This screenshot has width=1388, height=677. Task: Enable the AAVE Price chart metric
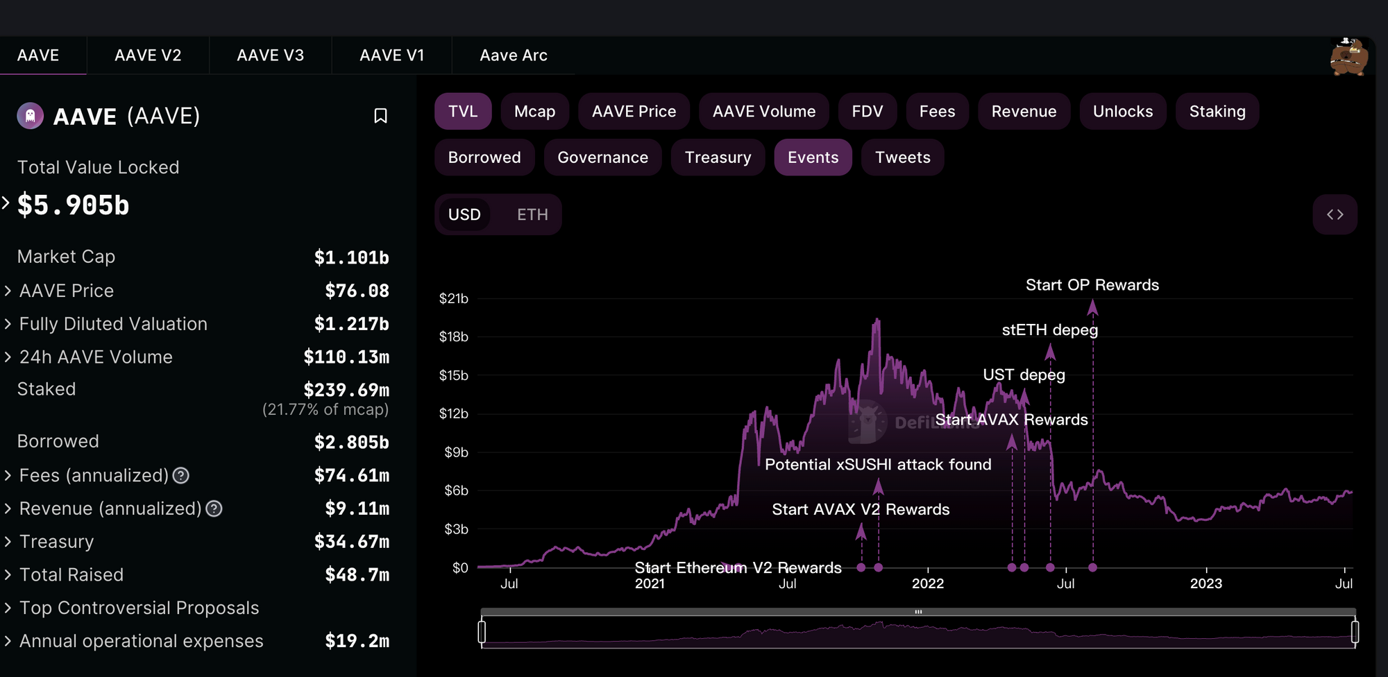tap(634, 112)
